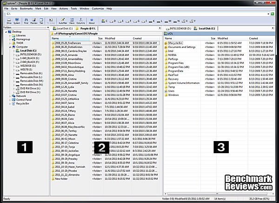Open the Go to menu
The width and height of the screenshot is (279, 203).
pos(14,8)
